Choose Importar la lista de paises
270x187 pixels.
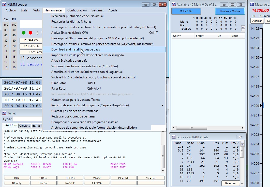coord(104,55)
